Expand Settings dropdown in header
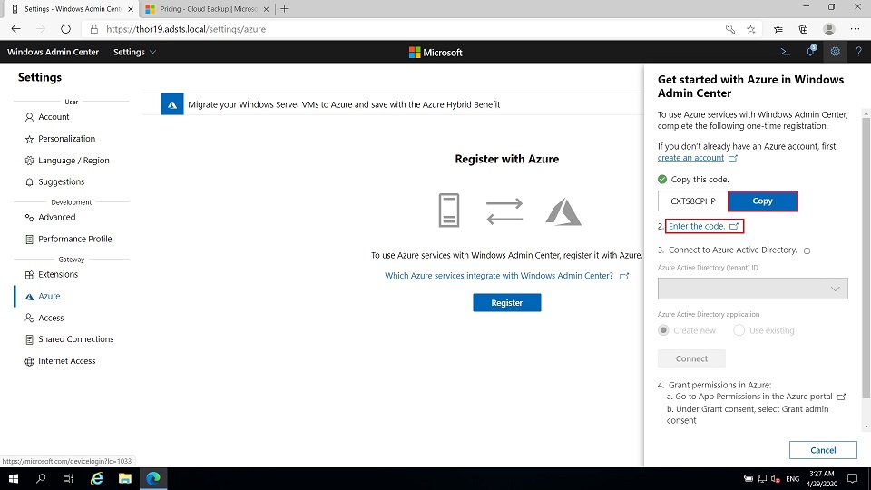The height and width of the screenshot is (490, 871). click(134, 52)
